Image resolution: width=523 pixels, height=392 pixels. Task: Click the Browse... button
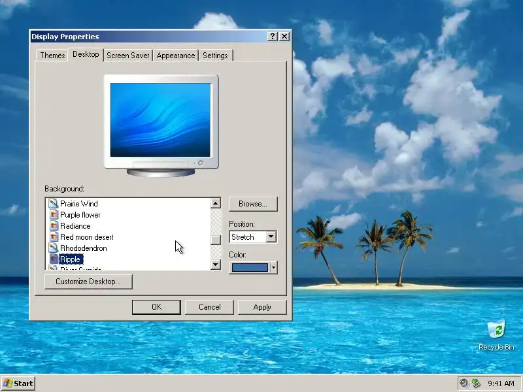253,204
